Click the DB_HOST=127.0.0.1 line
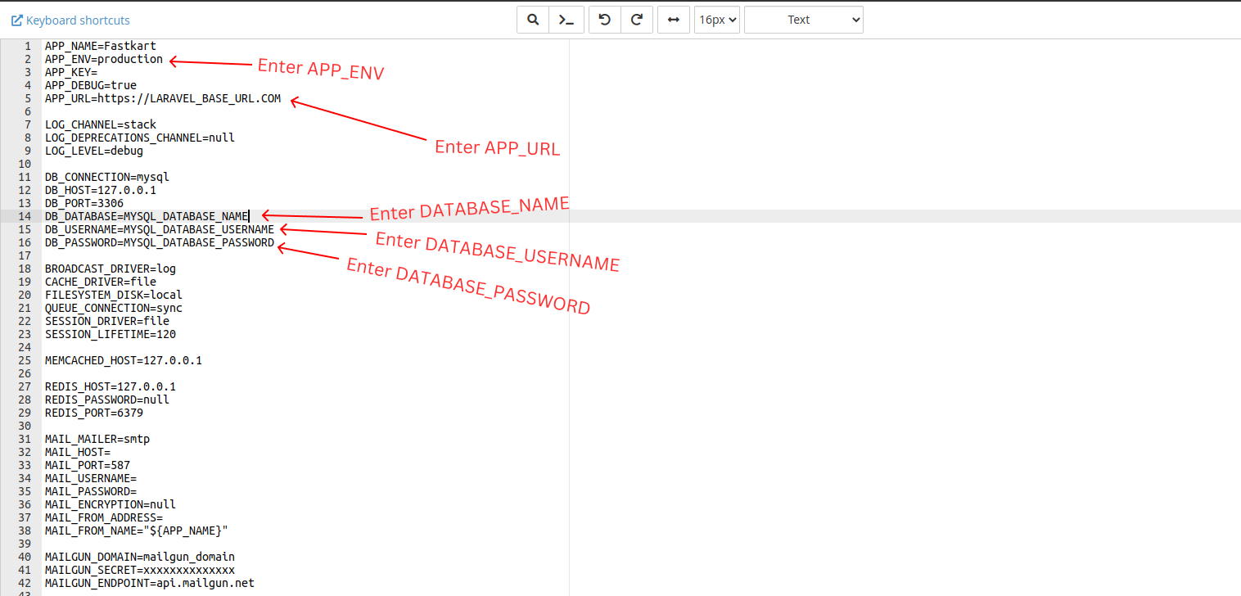The height and width of the screenshot is (596, 1241). point(100,190)
